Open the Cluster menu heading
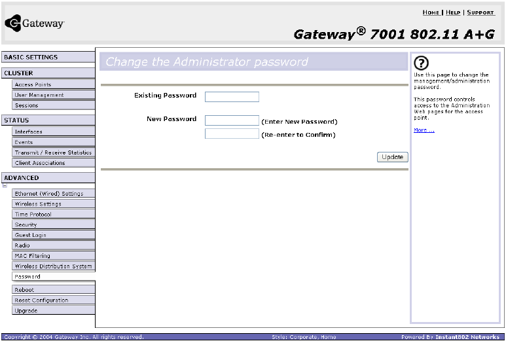Screen dimensions: 506x341 (x=48, y=73)
